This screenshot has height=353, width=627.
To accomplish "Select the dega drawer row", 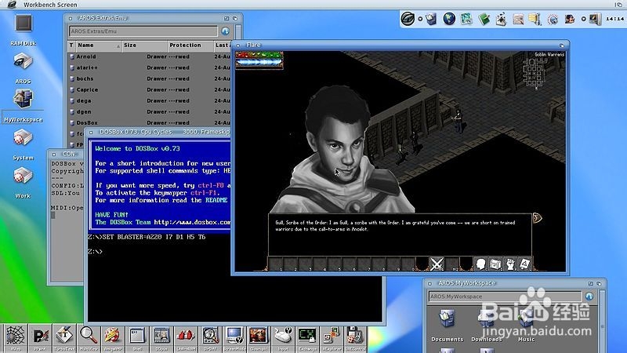I will click(150, 101).
